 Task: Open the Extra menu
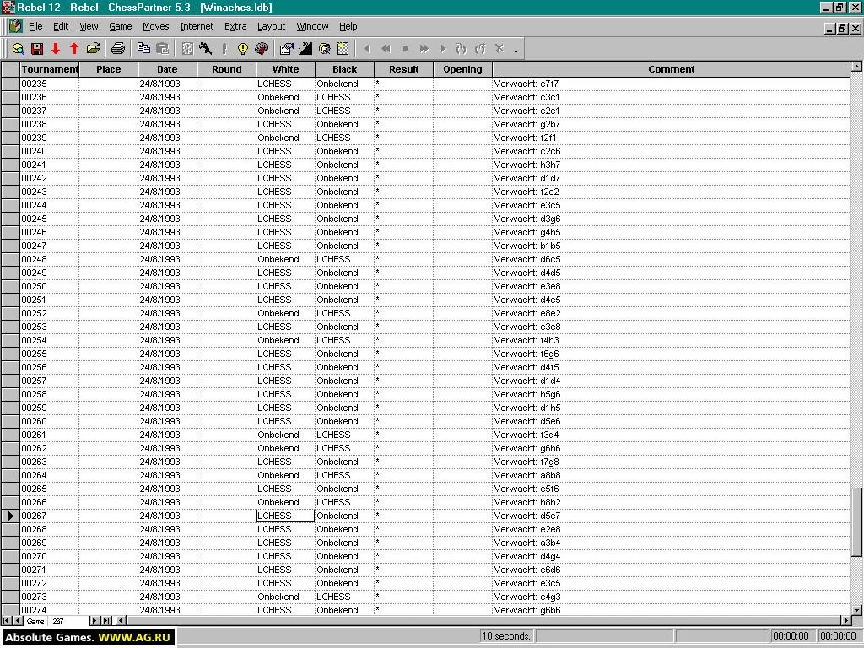[235, 26]
